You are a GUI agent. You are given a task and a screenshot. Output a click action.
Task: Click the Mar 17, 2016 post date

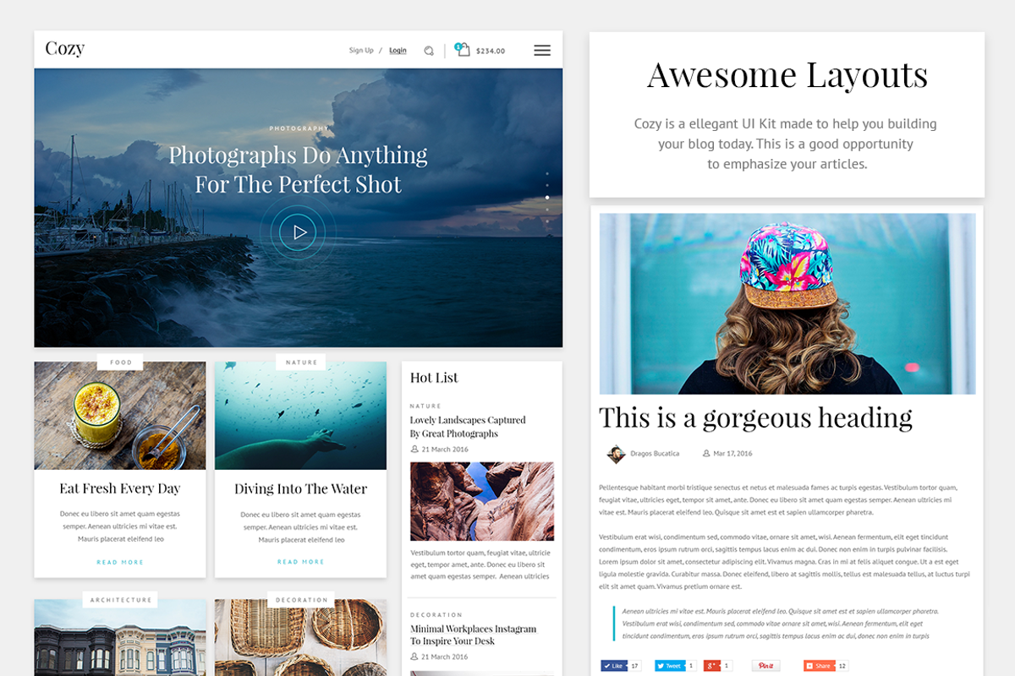point(732,454)
